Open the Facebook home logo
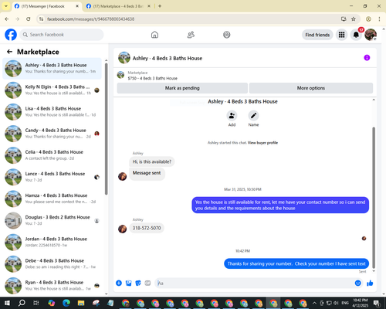This screenshot has height=309, width=386. pos(11,35)
